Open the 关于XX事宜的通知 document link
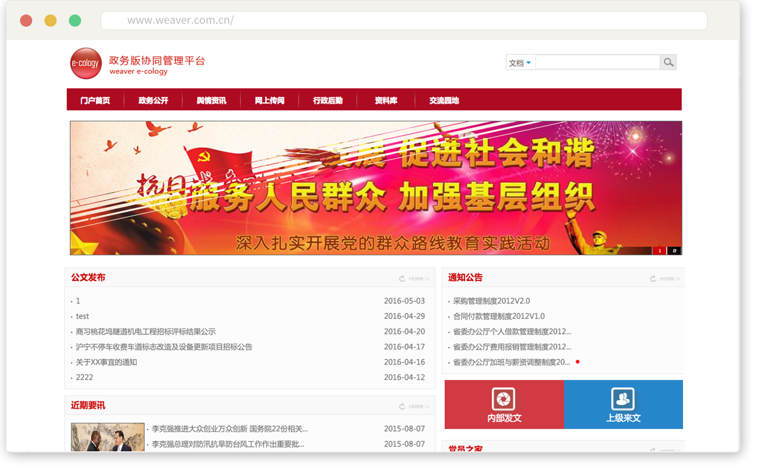The height and width of the screenshot is (469, 765). tap(106, 362)
